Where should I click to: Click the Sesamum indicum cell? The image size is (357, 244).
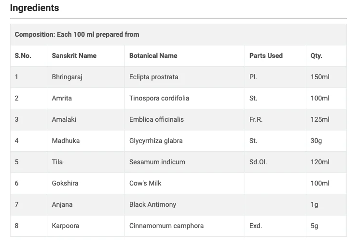click(x=157, y=162)
